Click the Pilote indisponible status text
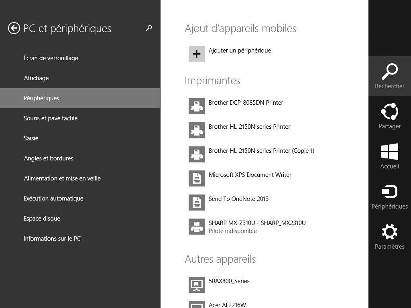This screenshot has width=411, height=308. tap(232, 231)
